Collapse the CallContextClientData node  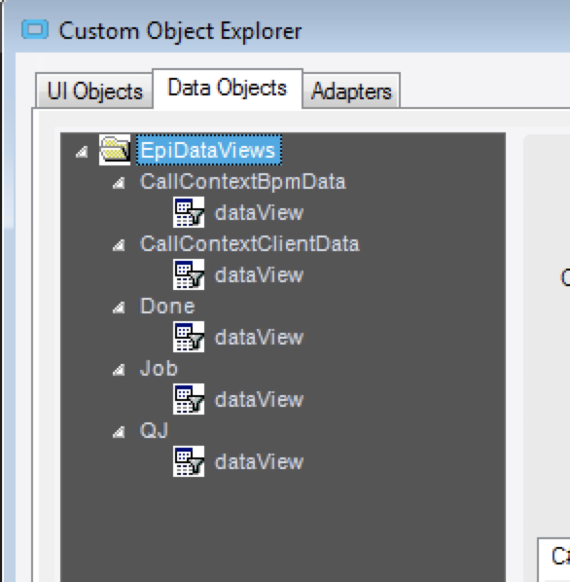119,245
